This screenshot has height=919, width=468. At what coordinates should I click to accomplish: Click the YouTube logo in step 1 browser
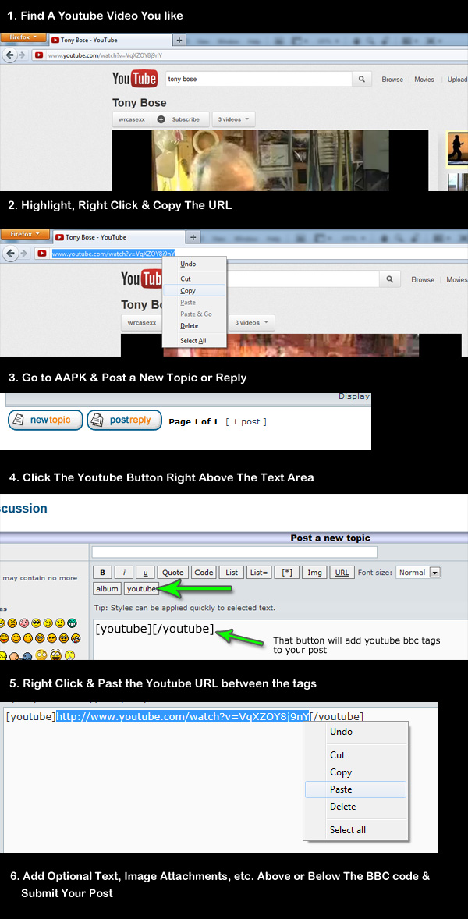tap(135, 79)
